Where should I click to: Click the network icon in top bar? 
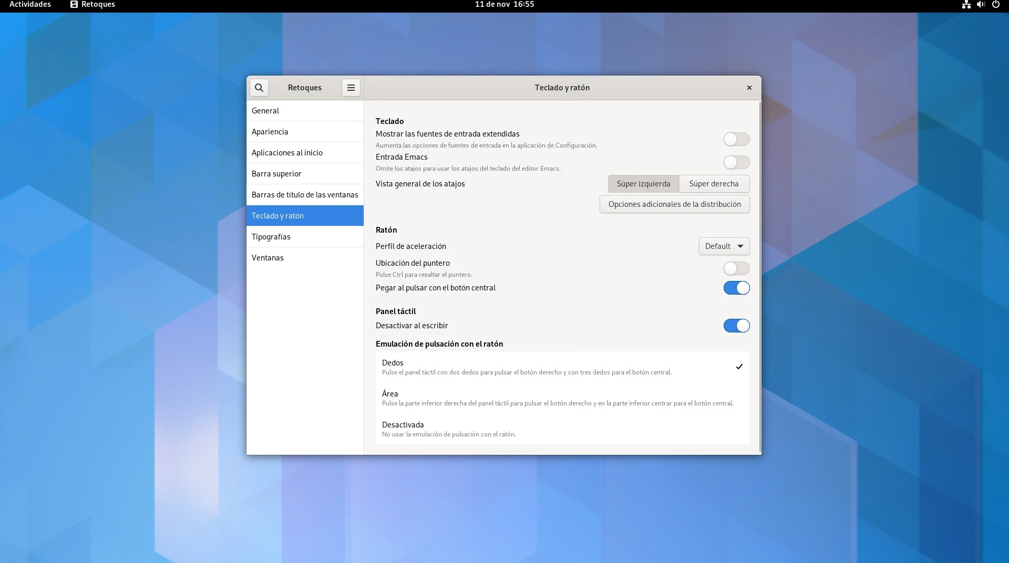pos(966,5)
